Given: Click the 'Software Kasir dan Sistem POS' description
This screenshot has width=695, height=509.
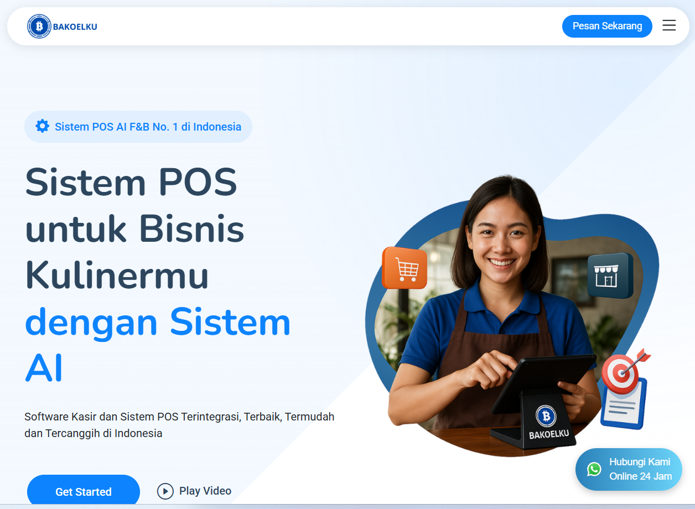Looking at the screenshot, I should (x=179, y=424).
